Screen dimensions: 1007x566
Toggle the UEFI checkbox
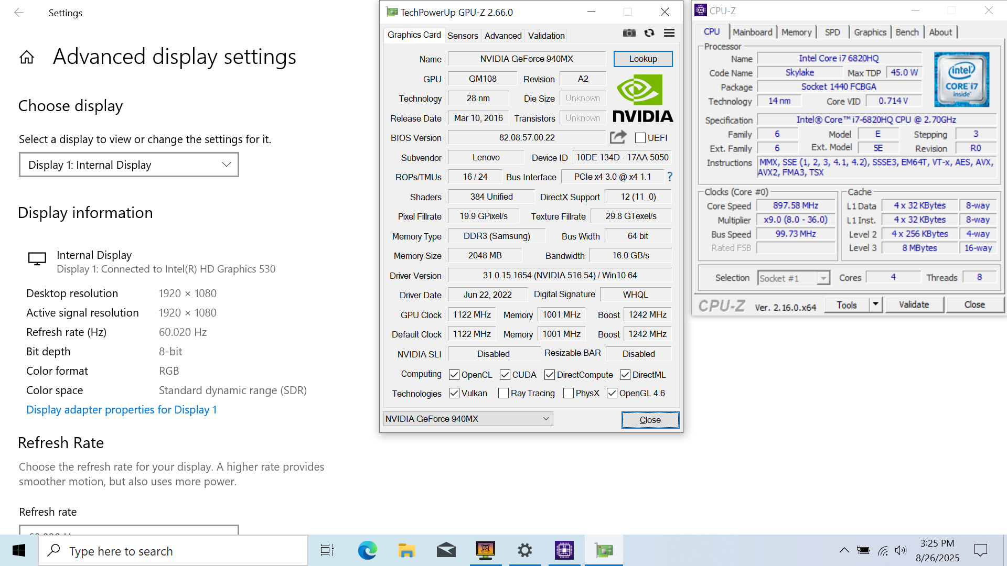pyautogui.click(x=640, y=138)
